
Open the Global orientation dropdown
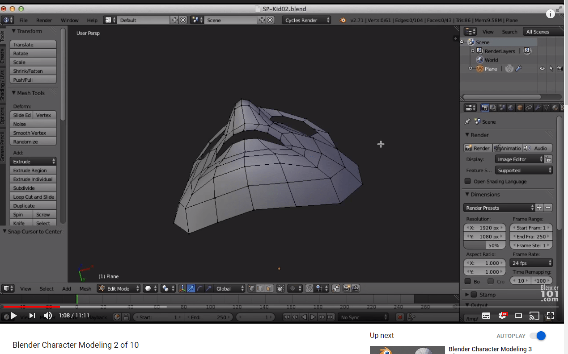pos(229,288)
